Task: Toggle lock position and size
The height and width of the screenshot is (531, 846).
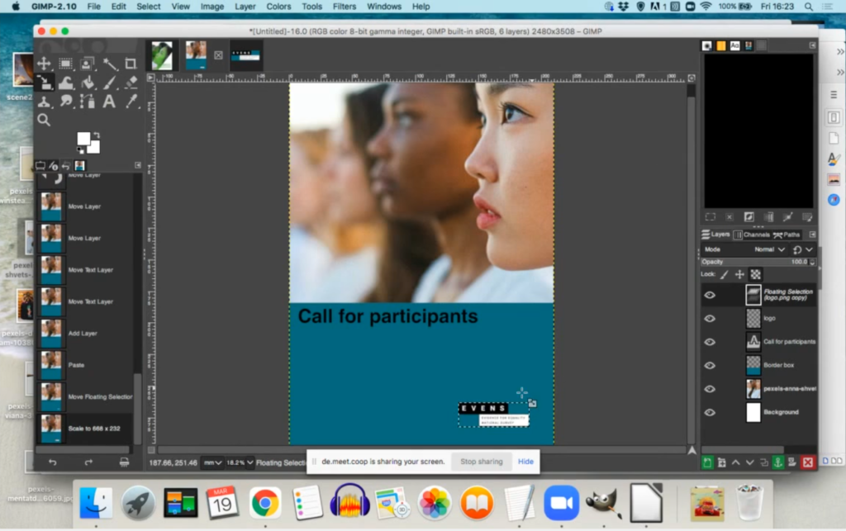Action: 739,274
